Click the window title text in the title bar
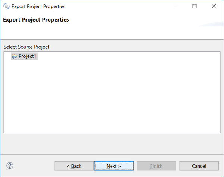 point(38,6)
